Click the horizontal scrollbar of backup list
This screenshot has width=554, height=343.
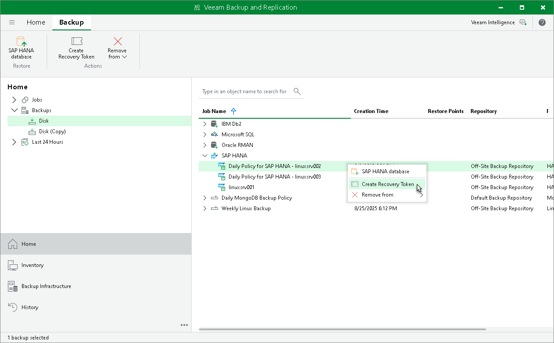(x=343, y=329)
